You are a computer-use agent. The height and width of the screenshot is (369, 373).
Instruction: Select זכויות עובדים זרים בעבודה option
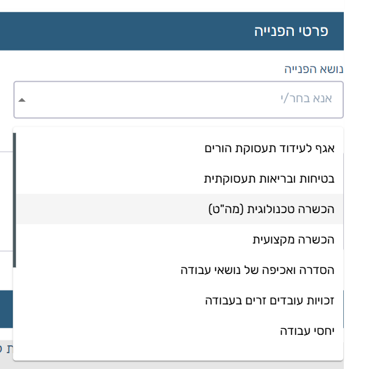click(270, 300)
